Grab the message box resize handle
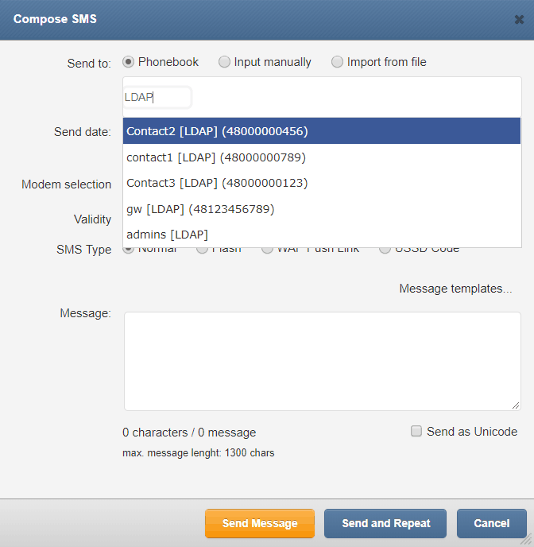The height and width of the screenshot is (547, 534). 516,405
